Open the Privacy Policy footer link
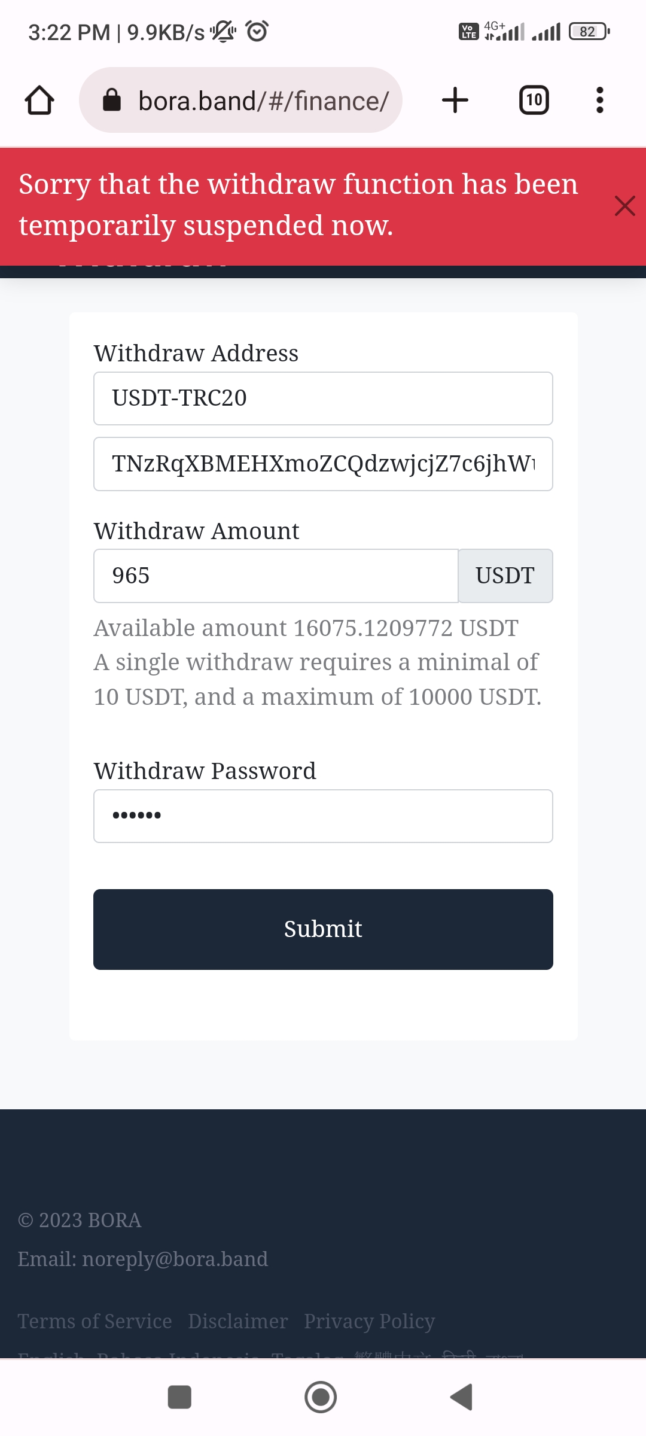646x1436 pixels. point(369,1321)
